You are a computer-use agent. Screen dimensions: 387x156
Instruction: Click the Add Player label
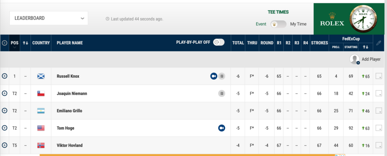(371, 59)
